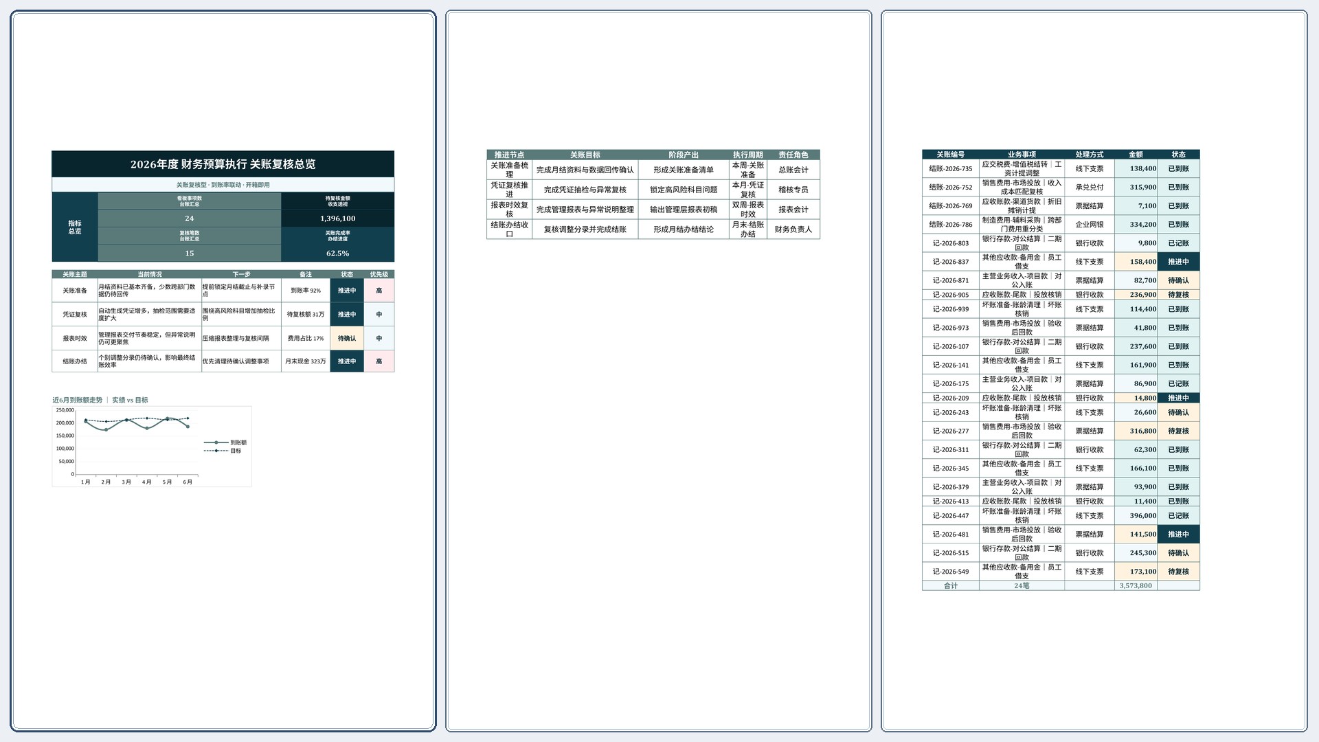Image resolution: width=1319 pixels, height=742 pixels.
Task: Click the 指标总览 label cell
Action: tap(75, 227)
